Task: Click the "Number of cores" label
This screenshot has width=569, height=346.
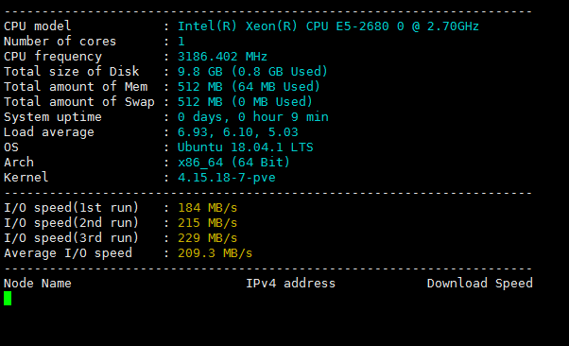Action: [x=60, y=42]
